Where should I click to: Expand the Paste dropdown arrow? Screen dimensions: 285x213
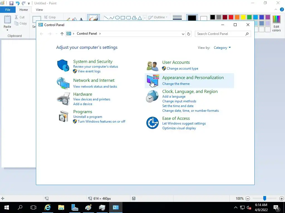coord(7,30)
